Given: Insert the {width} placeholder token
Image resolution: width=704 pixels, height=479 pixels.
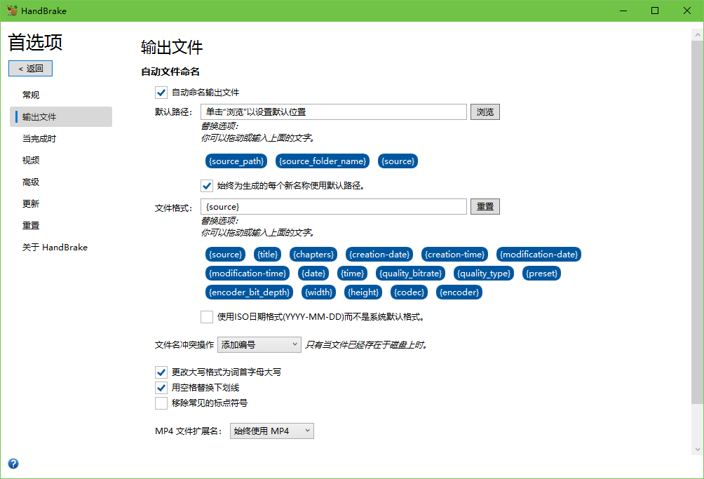Looking at the screenshot, I should [x=318, y=292].
